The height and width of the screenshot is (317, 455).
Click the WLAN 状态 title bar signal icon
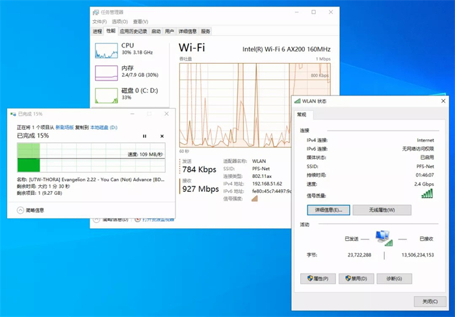tap(298, 101)
